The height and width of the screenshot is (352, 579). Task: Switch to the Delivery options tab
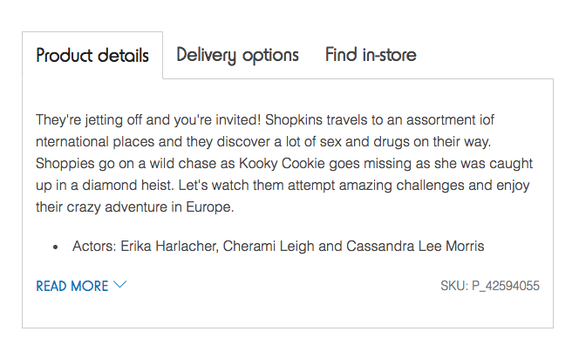pyautogui.click(x=237, y=56)
